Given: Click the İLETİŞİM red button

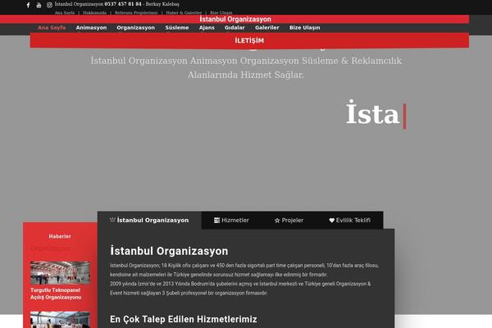Looking at the screenshot, I should [x=249, y=40].
